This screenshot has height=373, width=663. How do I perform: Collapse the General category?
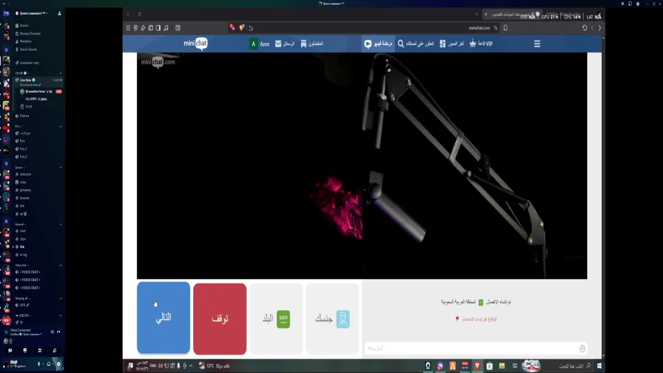coord(20,224)
